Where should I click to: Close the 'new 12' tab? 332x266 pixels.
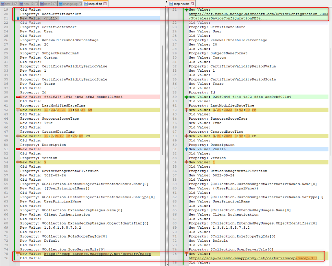36,4
